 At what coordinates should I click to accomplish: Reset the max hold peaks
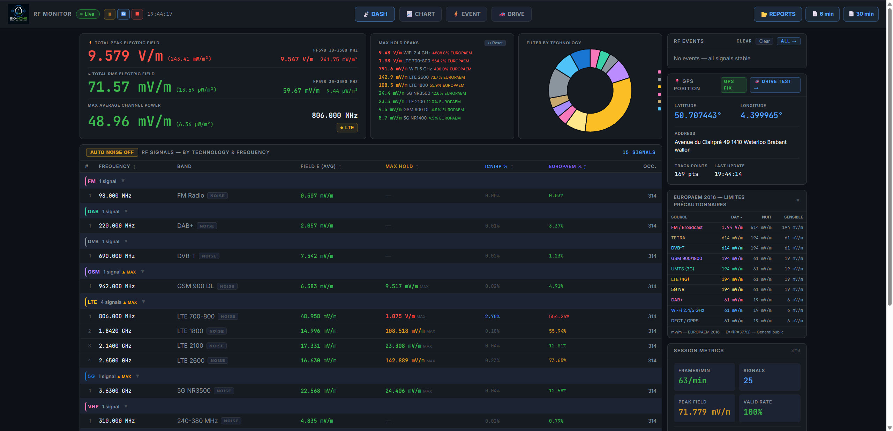coord(495,43)
